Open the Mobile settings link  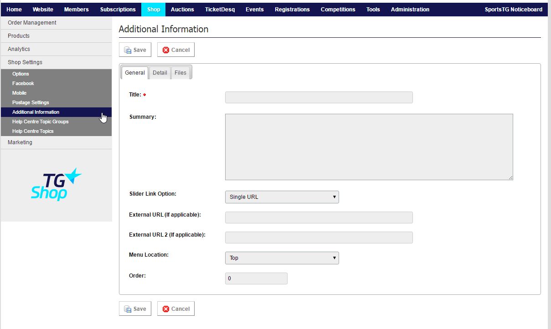(x=56, y=93)
